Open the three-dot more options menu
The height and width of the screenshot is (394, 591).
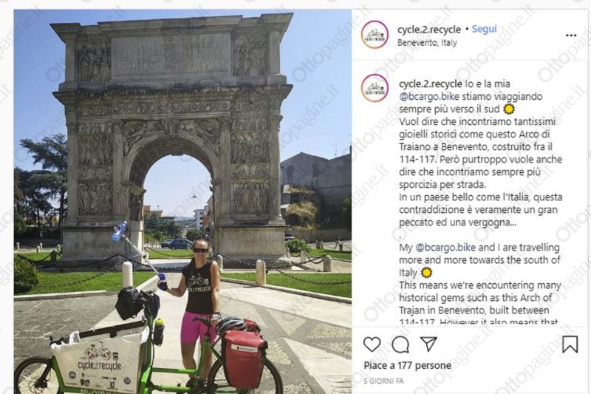coord(571,35)
